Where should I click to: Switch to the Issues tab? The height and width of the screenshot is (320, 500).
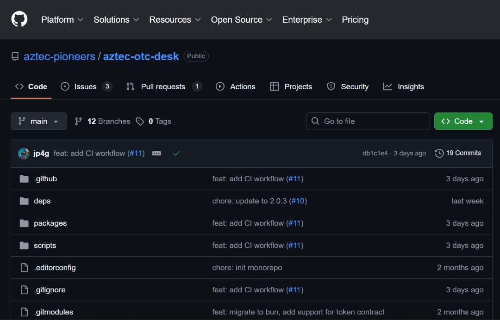87,86
